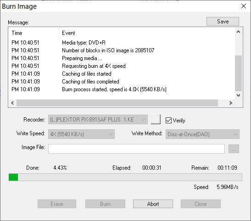Screen dimensions: 251x221
Task: Select the 'Media type: DVD+R' log row
Action: 122,43
